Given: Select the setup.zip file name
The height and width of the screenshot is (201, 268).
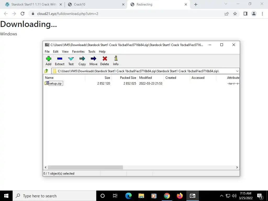Looking at the screenshot, I should click(55, 83).
